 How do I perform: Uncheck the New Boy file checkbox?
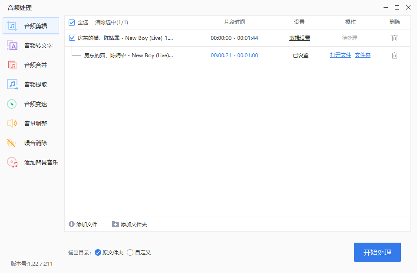pyautogui.click(x=72, y=38)
